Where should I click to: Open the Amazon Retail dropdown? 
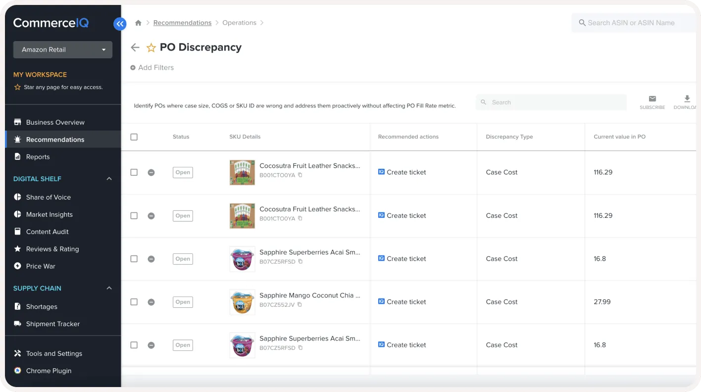[63, 49]
